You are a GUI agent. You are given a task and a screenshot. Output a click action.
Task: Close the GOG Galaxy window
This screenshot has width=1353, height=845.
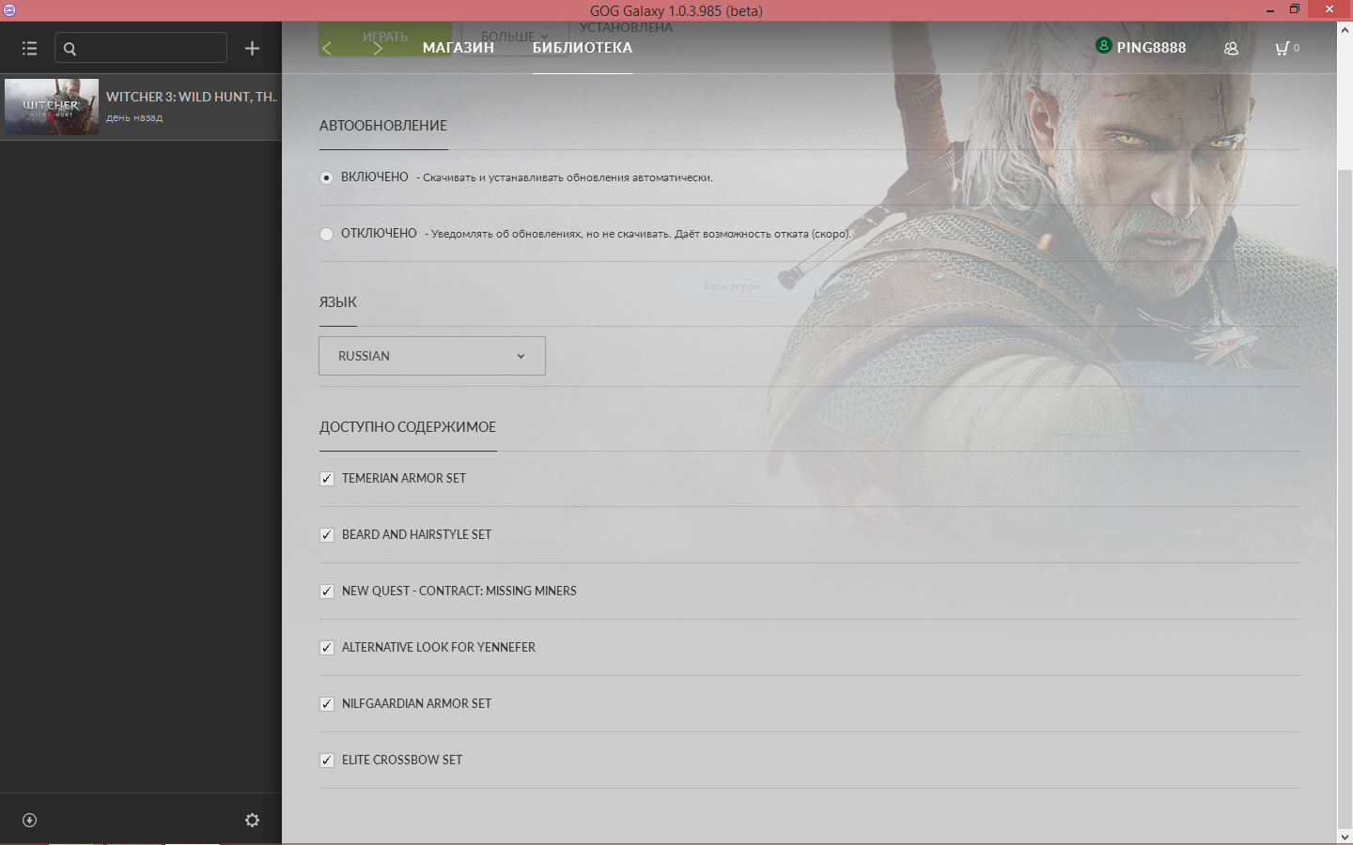1329,9
